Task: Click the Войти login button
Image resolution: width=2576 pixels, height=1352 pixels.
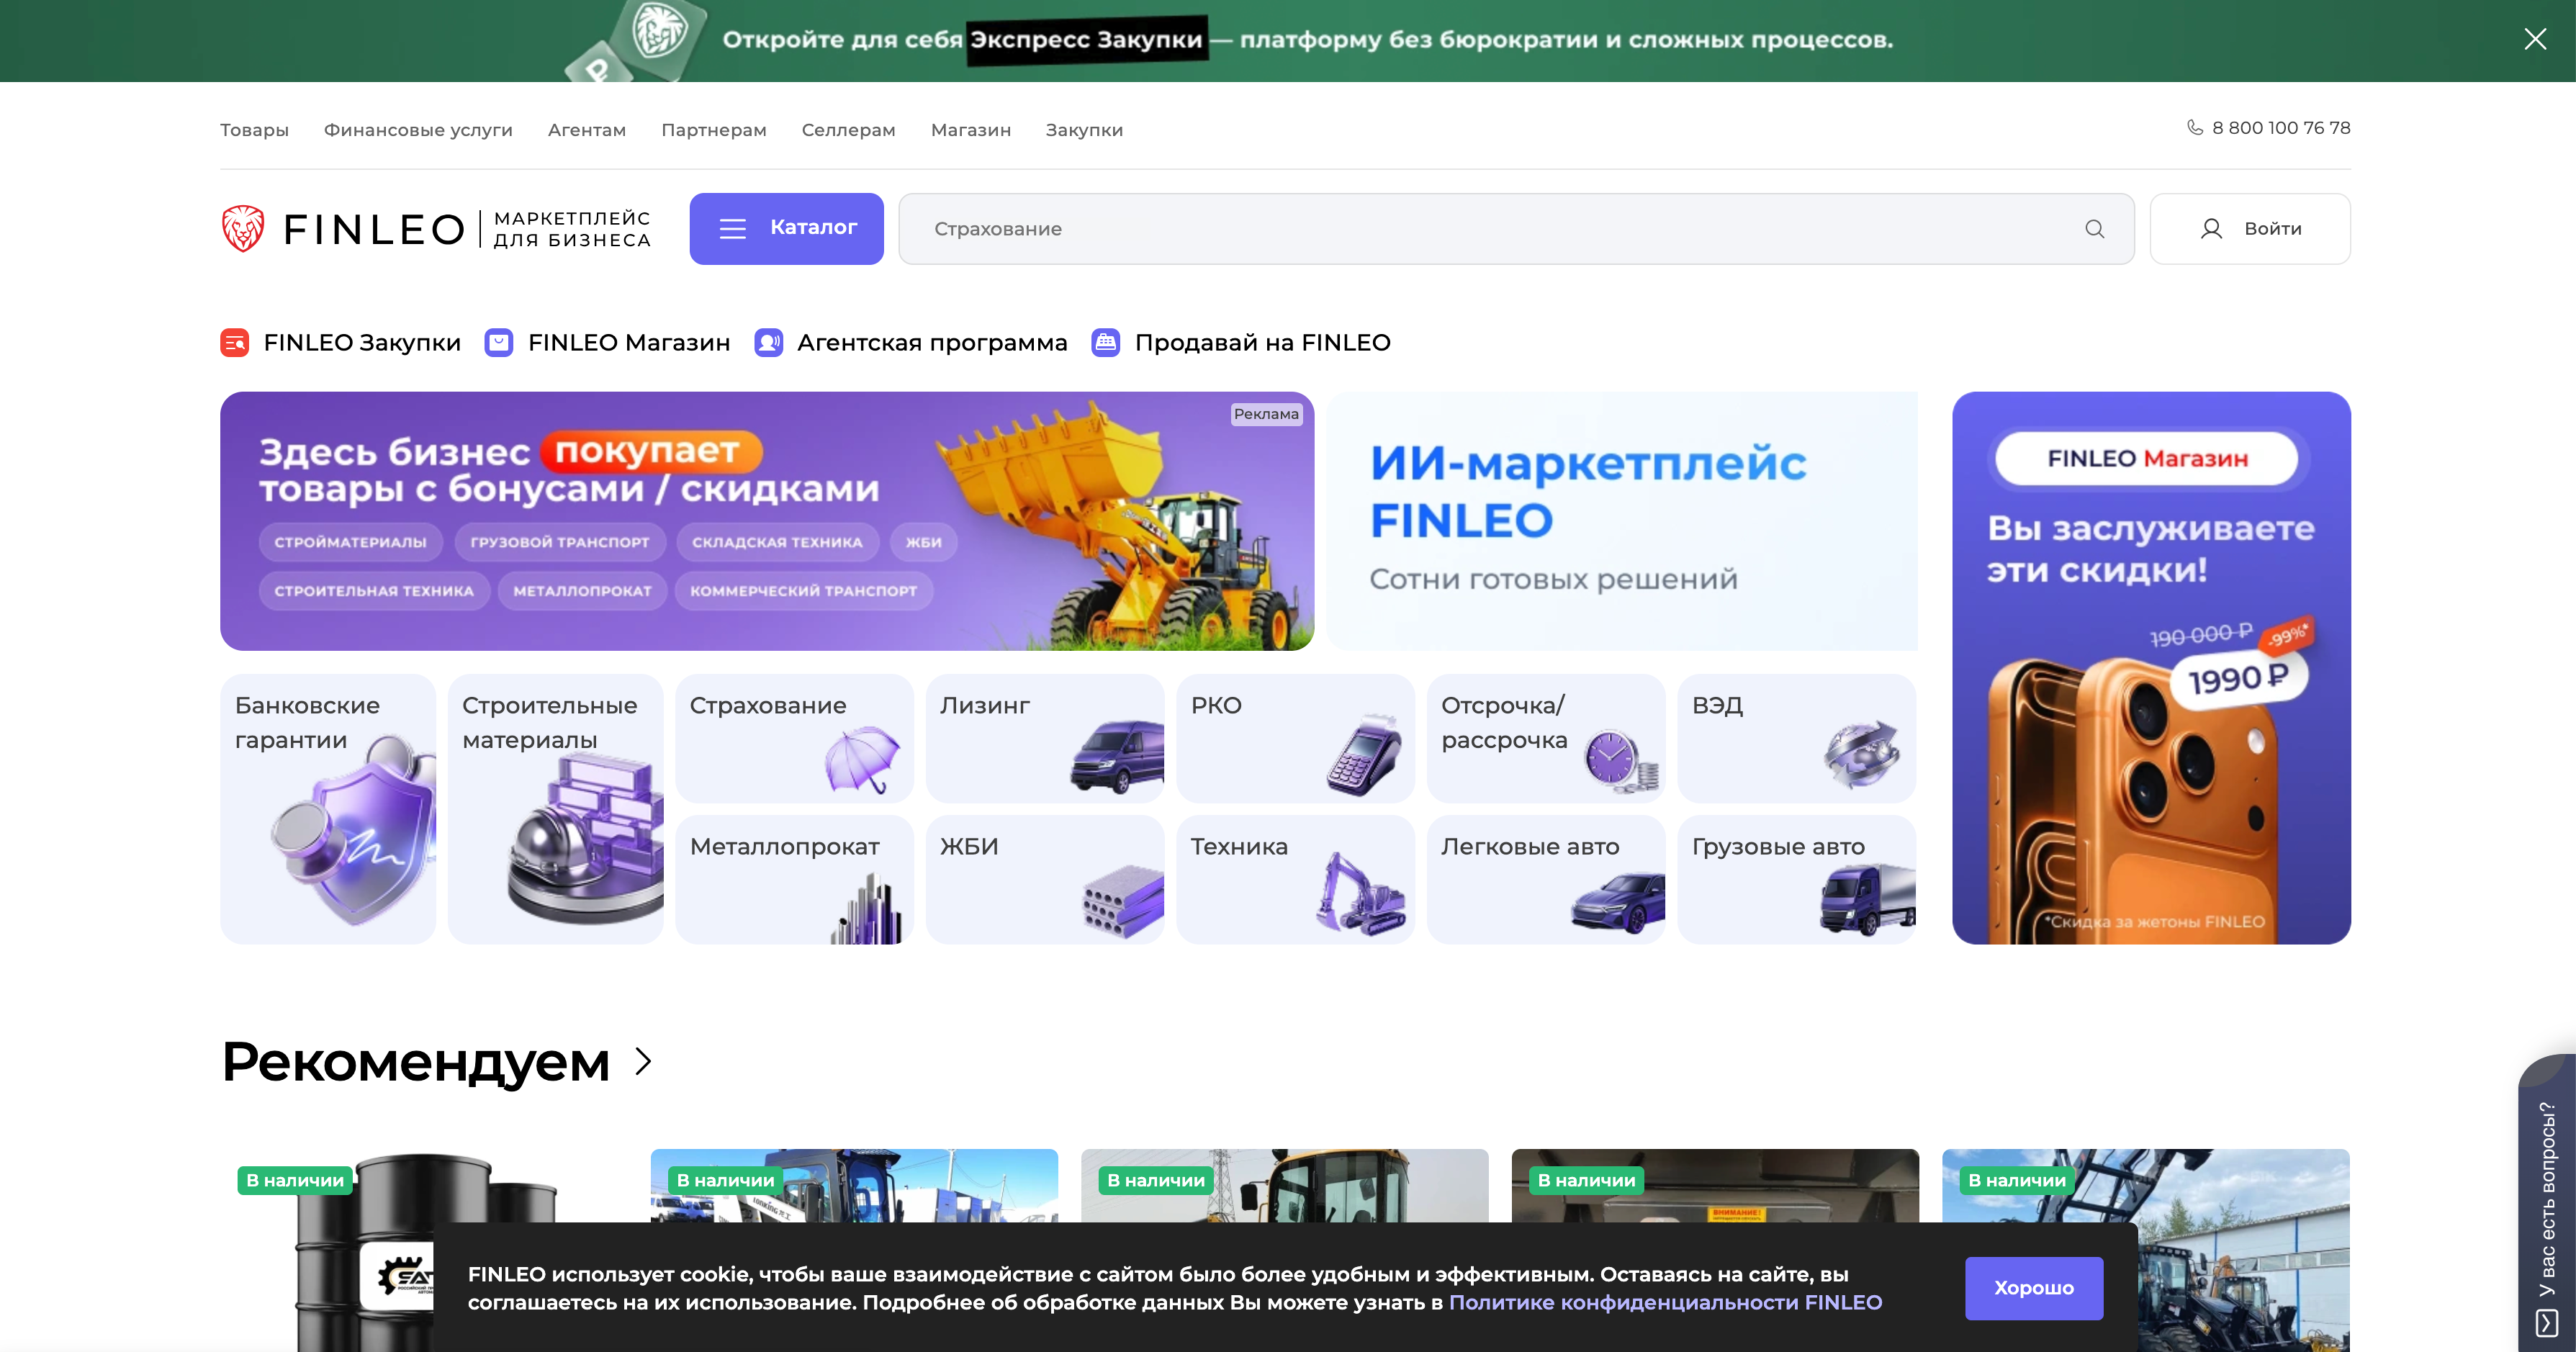Action: tap(2250, 229)
